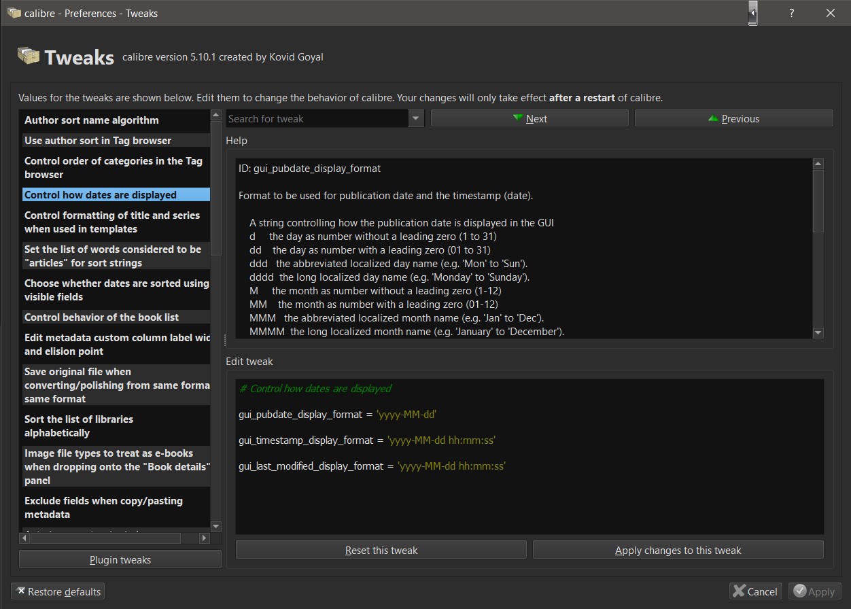This screenshot has width=851, height=609.
Task: Click the tweak list vertical scrollbar thumb
Action: tap(216, 188)
